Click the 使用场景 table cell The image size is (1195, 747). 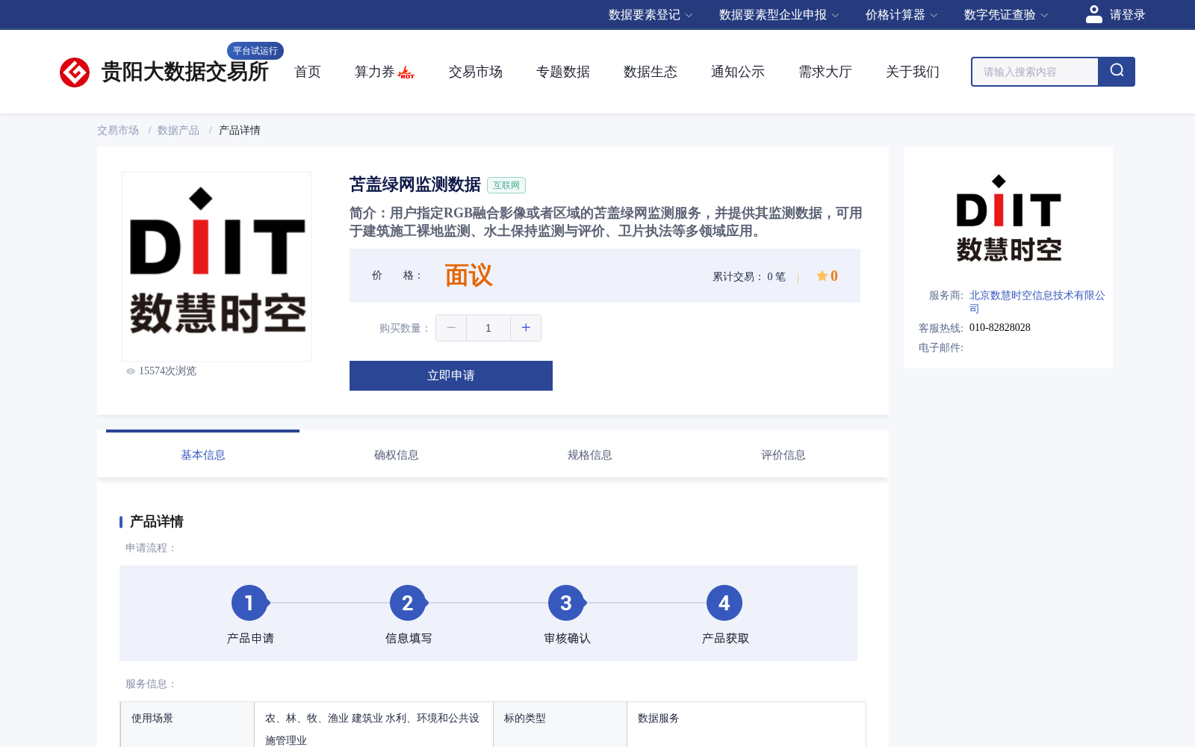(187, 725)
